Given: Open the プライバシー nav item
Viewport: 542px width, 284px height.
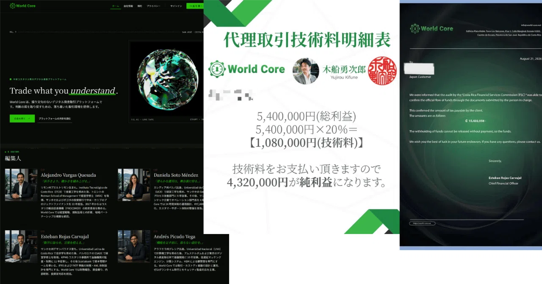Looking at the screenshot, I should point(153,6).
